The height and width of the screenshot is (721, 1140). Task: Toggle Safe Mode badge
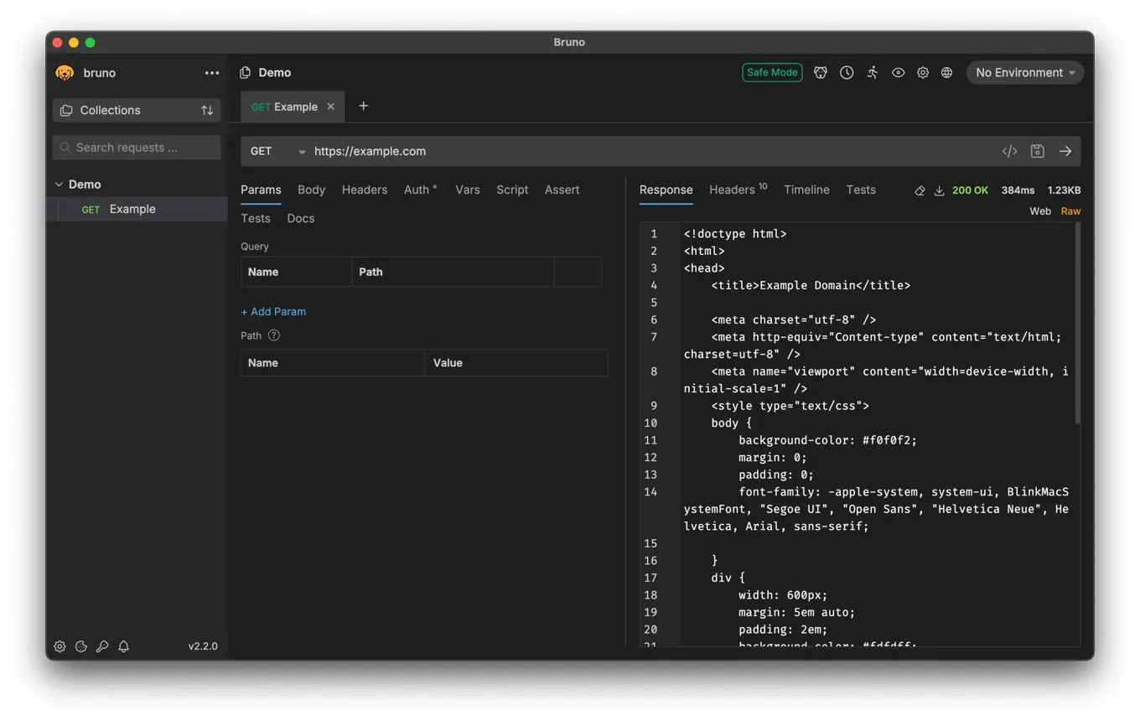(x=772, y=72)
